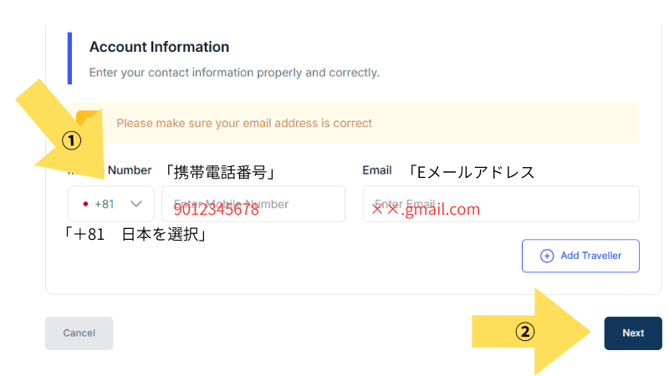
Task: Focus the Enter Email input field
Action: click(501, 204)
